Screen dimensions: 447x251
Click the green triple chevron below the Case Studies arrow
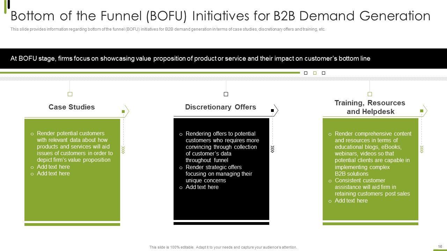tap(123, 150)
